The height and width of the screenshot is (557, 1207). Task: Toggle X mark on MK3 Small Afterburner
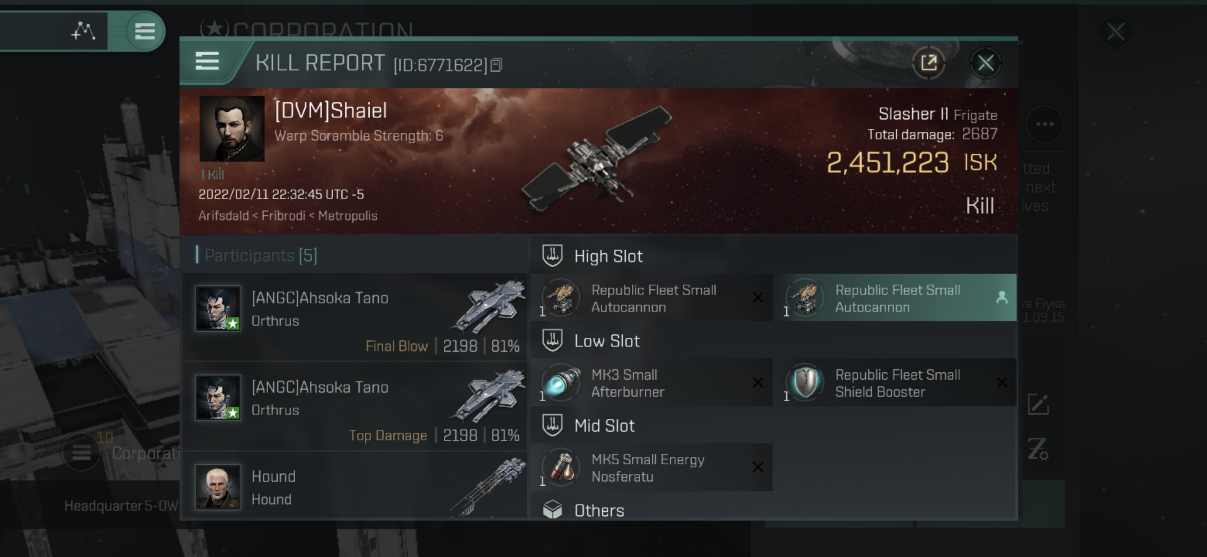(x=757, y=383)
